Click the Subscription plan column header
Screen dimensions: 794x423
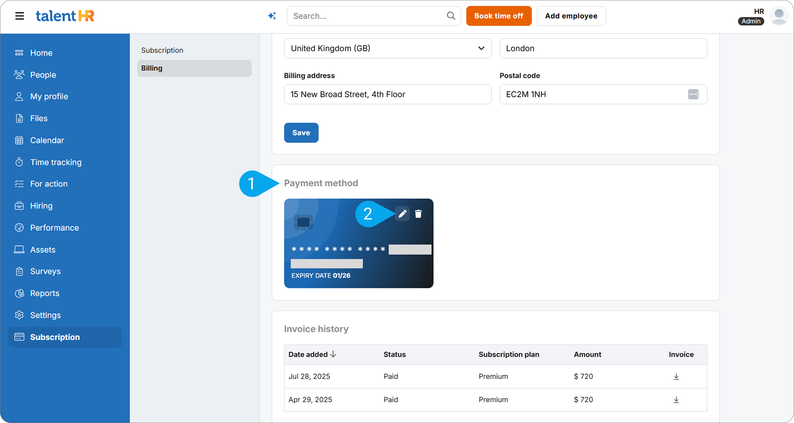tap(509, 354)
